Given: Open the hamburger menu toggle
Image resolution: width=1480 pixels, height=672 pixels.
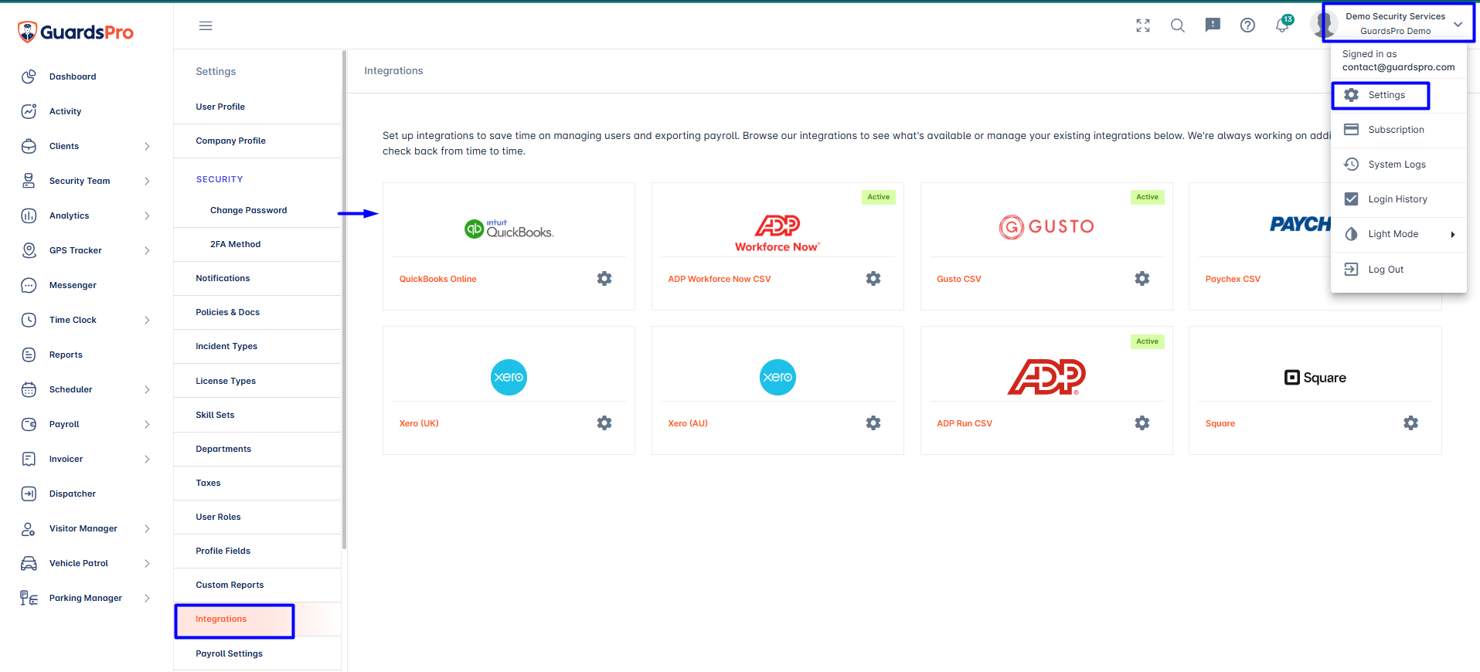Looking at the screenshot, I should point(206,25).
